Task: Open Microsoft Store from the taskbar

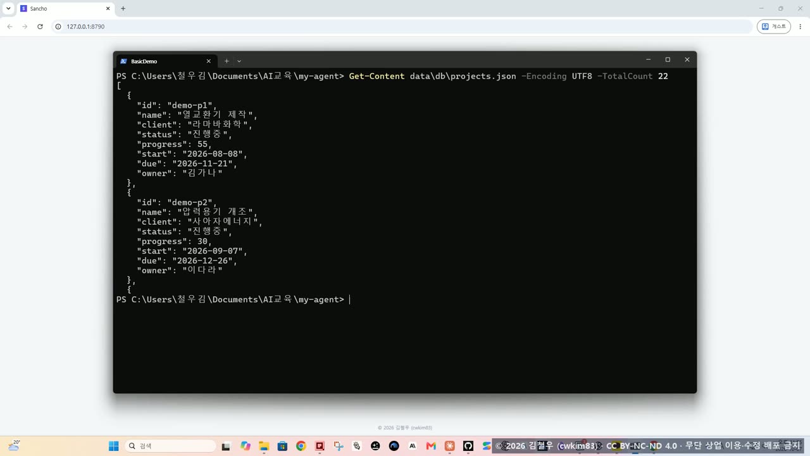Action: pos(282,446)
